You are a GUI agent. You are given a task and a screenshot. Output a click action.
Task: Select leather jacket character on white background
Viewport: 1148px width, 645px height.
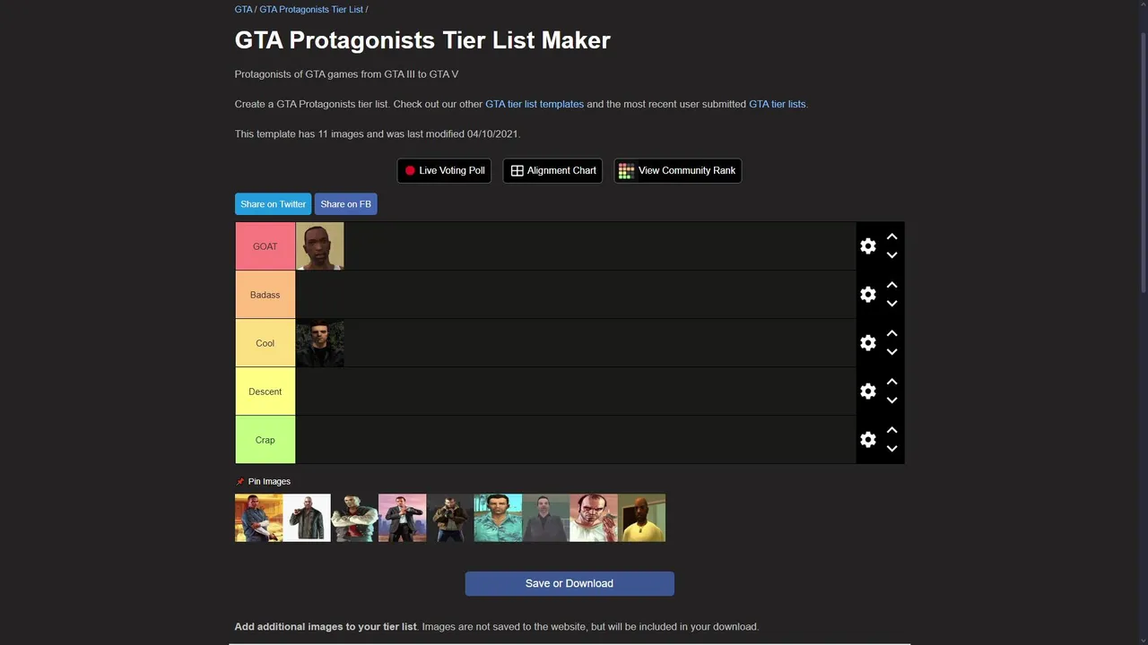coord(307,518)
